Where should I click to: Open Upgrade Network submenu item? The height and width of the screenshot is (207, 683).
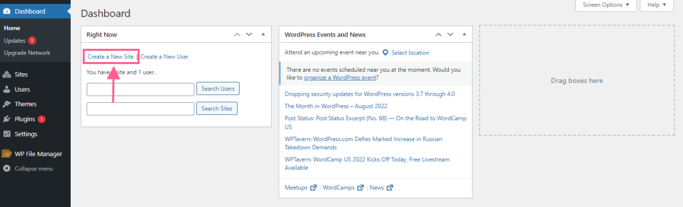(x=27, y=53)
